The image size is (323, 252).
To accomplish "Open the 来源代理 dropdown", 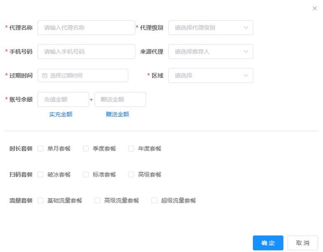I will [211, 52].
